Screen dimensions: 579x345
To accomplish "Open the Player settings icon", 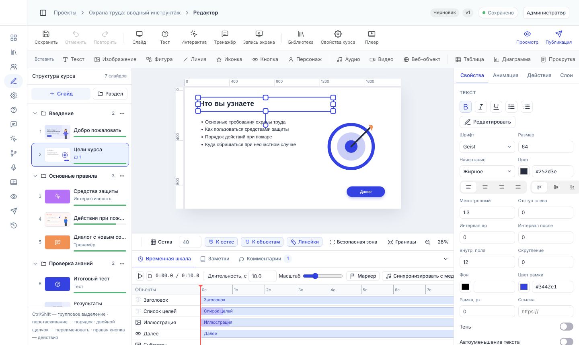I will (372, 34).
